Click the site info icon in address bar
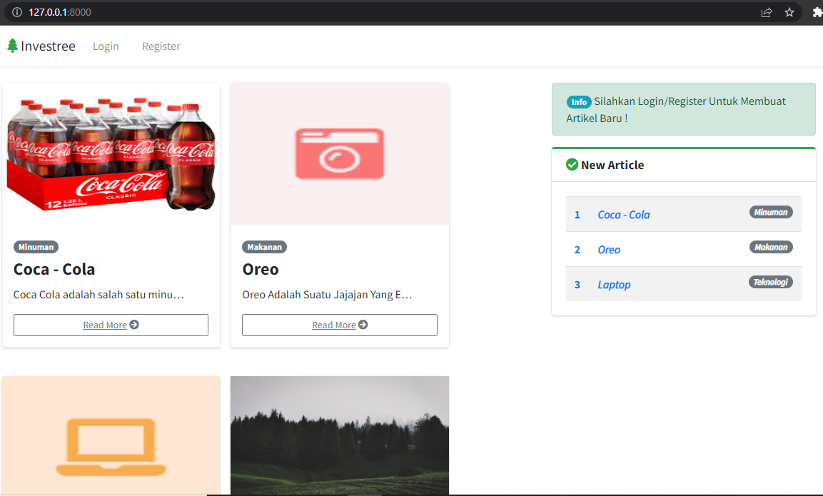 (x=17, y=12)
